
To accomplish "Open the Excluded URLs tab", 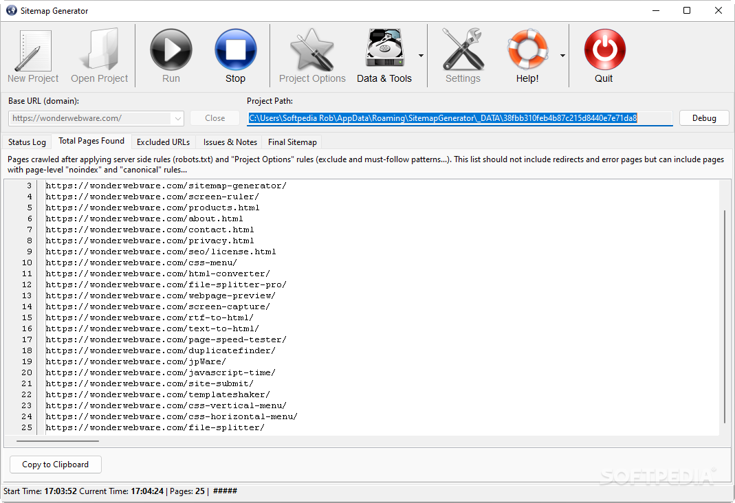I will pyautogui.click(x=163, y=142).
